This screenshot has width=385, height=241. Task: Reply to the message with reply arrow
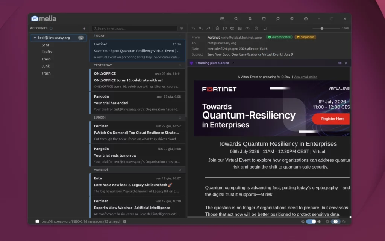(193, 28)
